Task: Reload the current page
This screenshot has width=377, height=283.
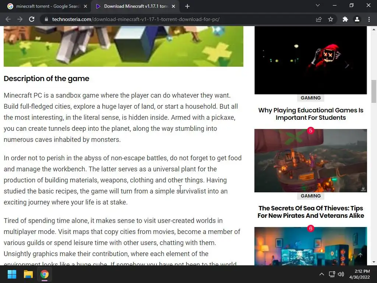Action: point(32,19)
